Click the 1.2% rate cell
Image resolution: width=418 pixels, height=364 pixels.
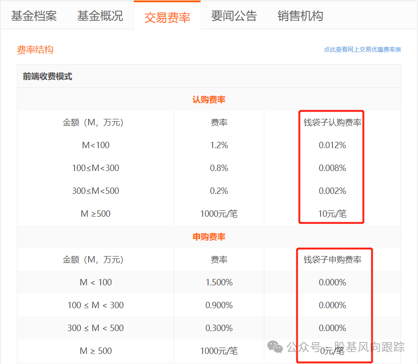[219, 145]
